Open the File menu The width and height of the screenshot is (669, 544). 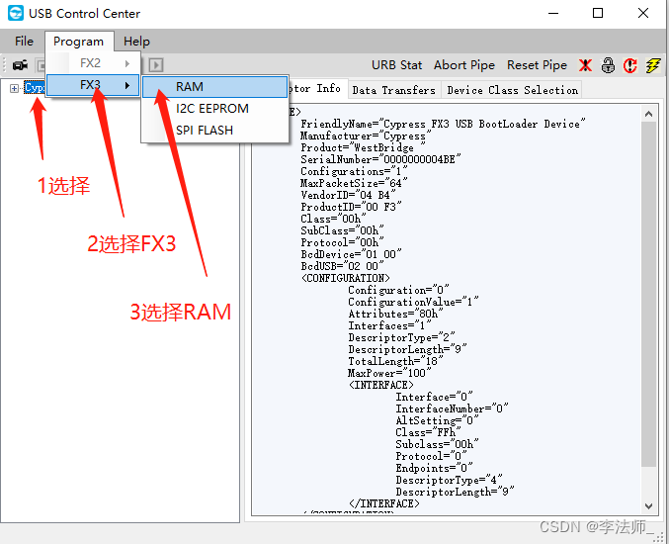tap(24, 42)
